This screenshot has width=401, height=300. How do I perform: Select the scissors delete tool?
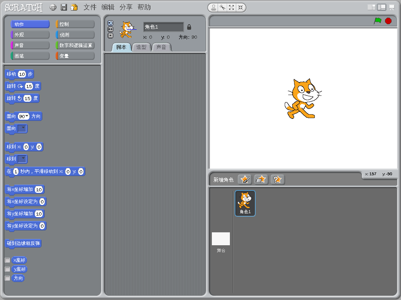click(222, 7)
